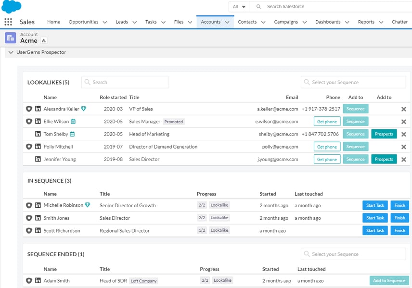
Task: Collapse the UserGems Prospector section
Action: pyautogui.click(x=11, y=52)
